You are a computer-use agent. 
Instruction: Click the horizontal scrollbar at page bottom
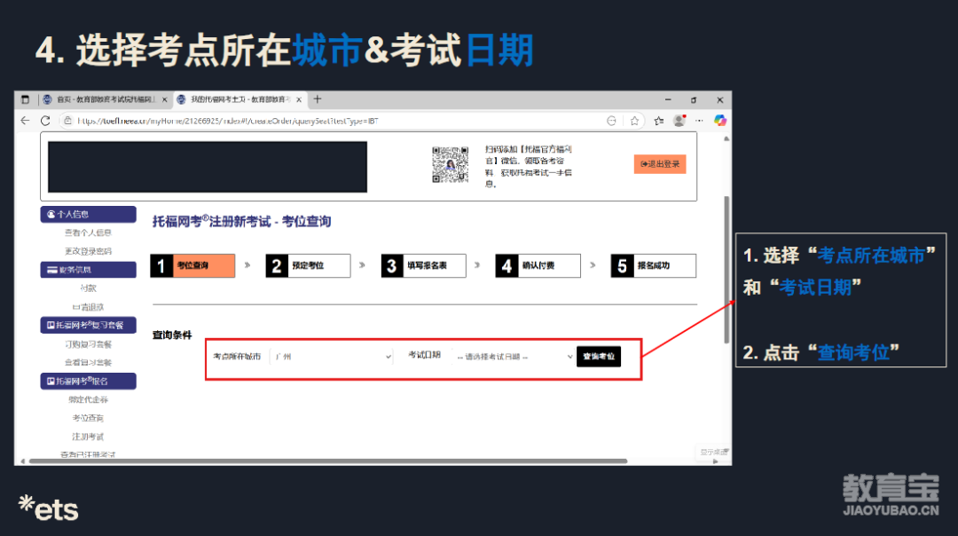[x=328, y=461]
